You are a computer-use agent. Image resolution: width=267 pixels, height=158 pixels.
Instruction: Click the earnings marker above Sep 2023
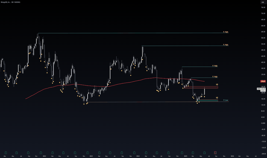click(x=122, y=153)
